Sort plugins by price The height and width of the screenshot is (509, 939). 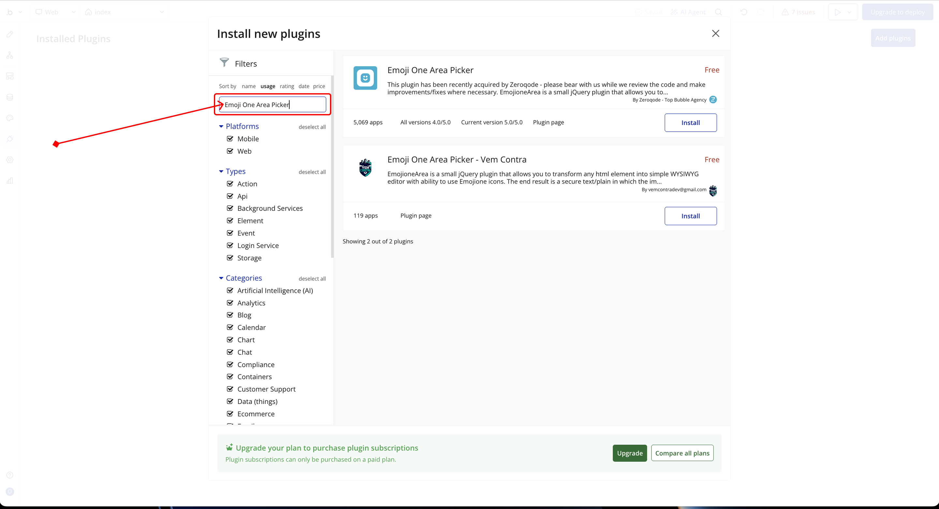click(319, 86)
